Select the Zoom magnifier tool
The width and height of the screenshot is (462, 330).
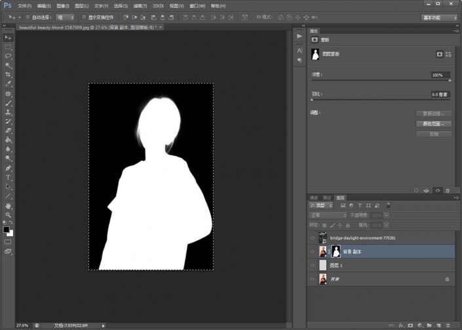tap(9, 215)
